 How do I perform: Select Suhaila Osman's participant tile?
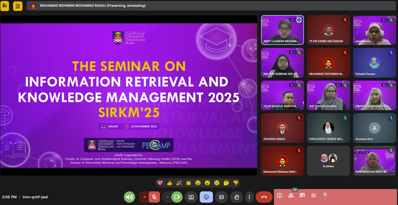click(x=374, y=63)
